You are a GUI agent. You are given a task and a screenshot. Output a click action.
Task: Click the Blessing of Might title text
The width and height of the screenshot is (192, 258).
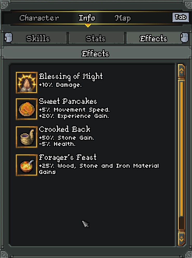[71, 77]
